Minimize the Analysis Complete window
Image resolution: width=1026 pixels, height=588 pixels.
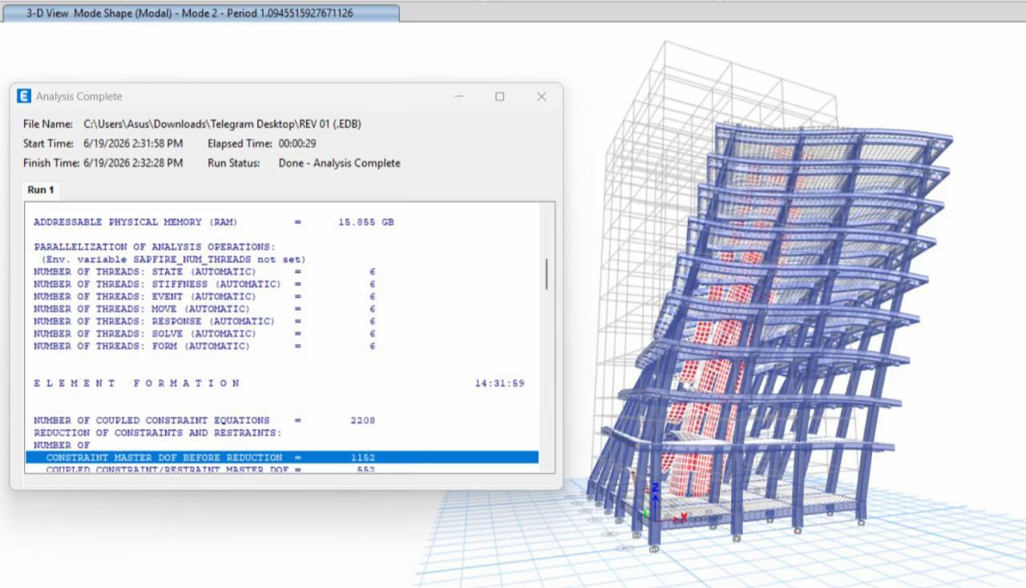click(x=458, y=96)
